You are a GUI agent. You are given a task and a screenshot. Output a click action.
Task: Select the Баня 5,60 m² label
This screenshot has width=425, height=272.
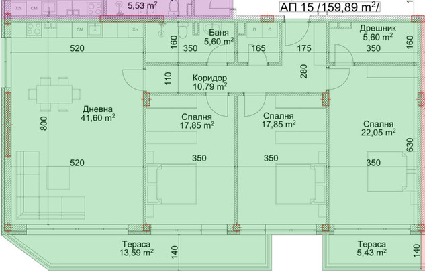pos(215,36)
